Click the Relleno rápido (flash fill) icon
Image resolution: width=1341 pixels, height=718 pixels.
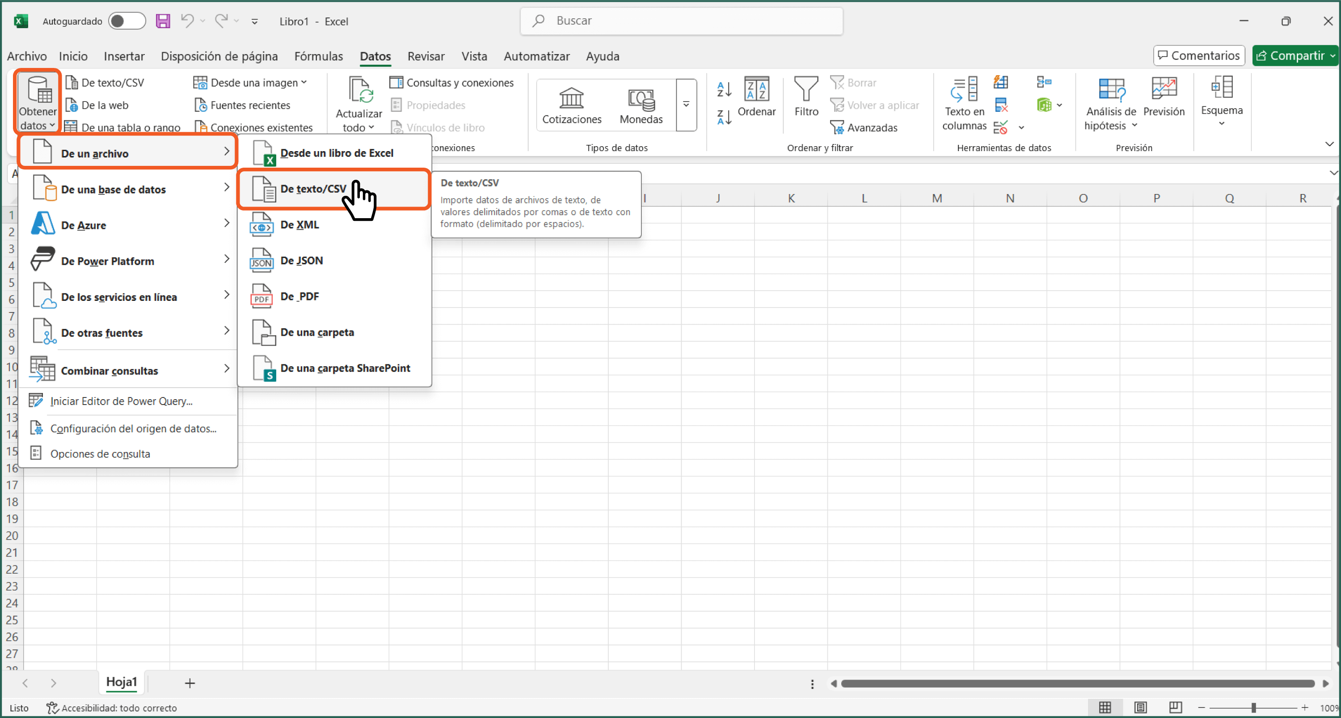[1000, 82]
